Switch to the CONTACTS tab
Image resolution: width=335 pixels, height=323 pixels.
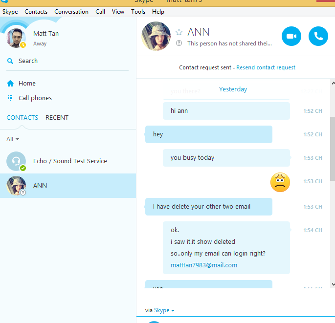coord(22,118)
